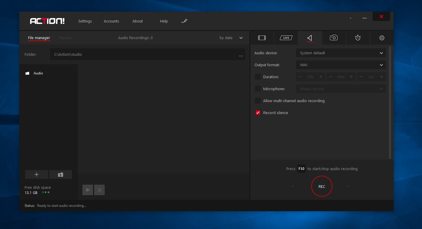Open the general settings gear tab
The image size is (422, 229).
pyautogui.click(x=382, y=38)
